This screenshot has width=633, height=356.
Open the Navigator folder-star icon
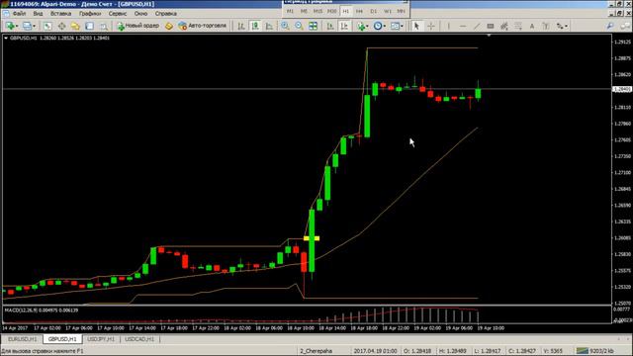tap(75, 26)
